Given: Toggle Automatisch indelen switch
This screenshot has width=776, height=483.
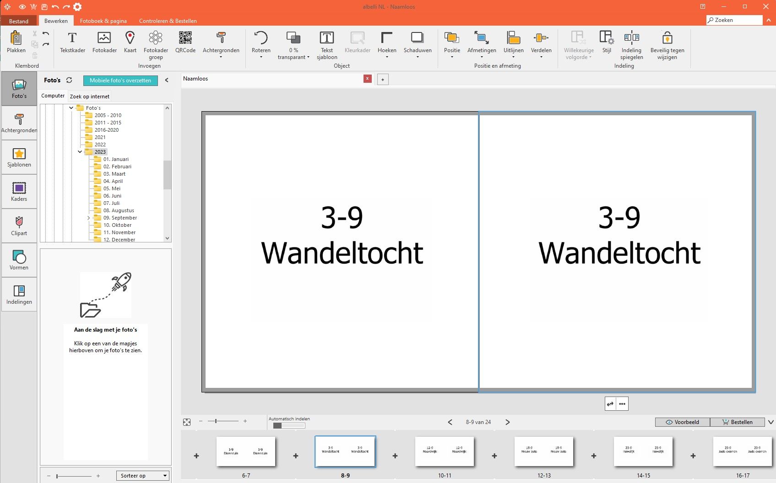Looking at the screenshot, I should coord(289,426).
